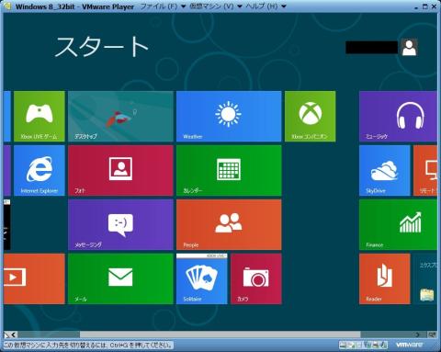Launch the Solitaire cards tile
This screenshot has width=441, height=352.
click(202, 278)
